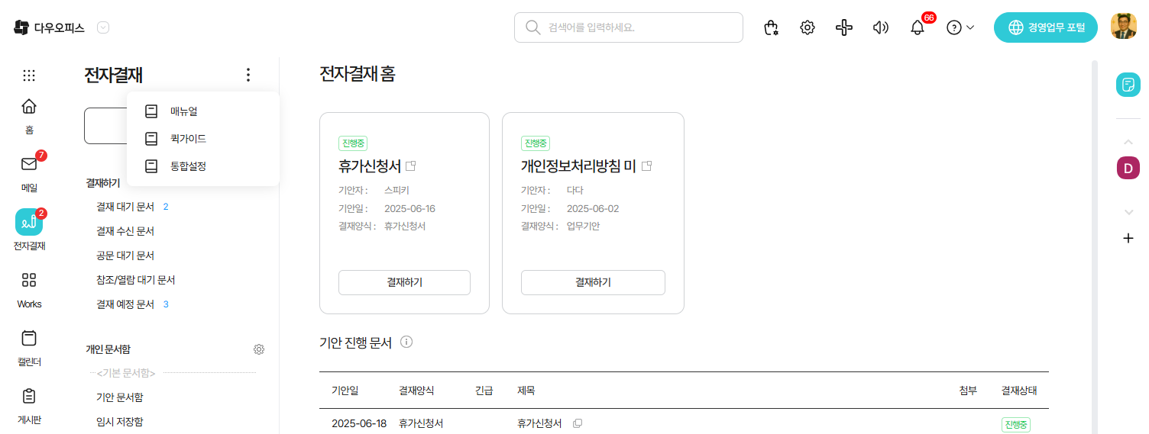
Task: Click the info icon beside 기안 진행 문서
Action: [406, 342]
